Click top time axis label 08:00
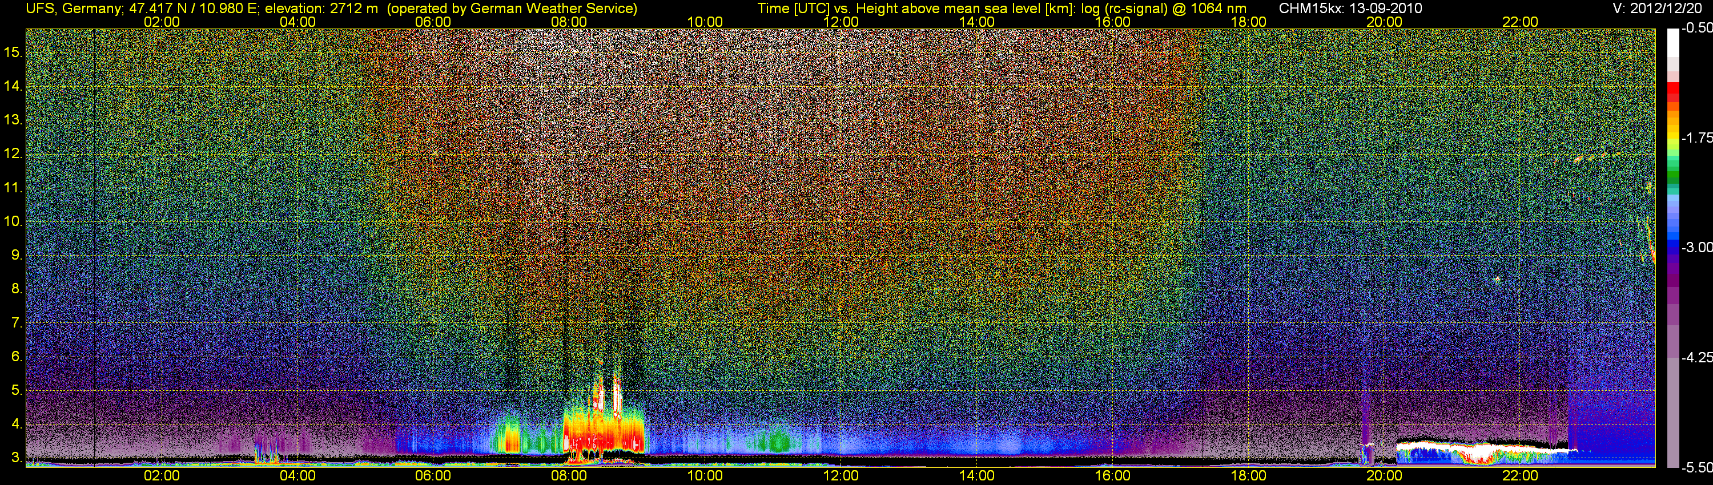This screenshot has height=485, width=1713. (569, 22)
